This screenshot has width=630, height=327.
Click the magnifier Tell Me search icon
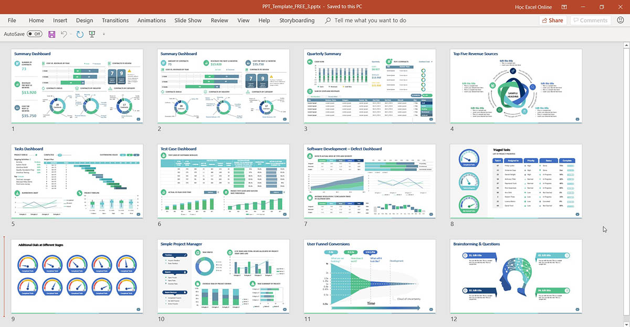328,20
